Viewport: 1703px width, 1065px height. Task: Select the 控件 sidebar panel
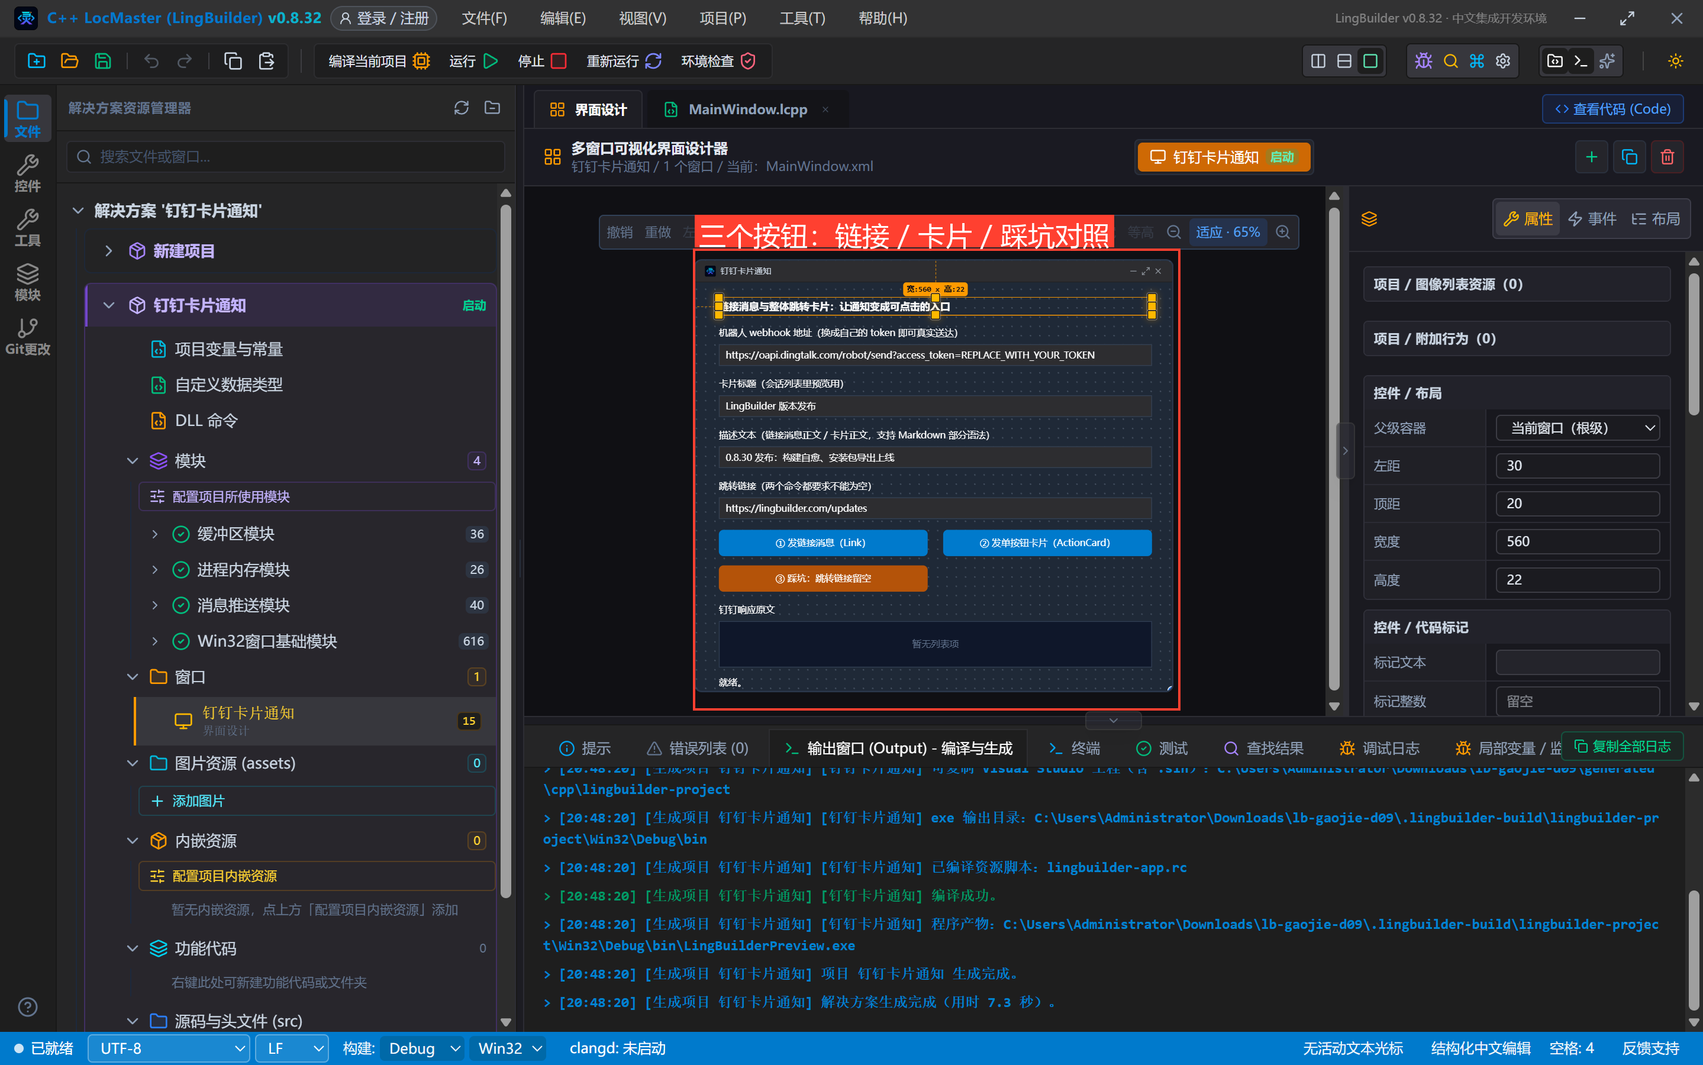27,173
